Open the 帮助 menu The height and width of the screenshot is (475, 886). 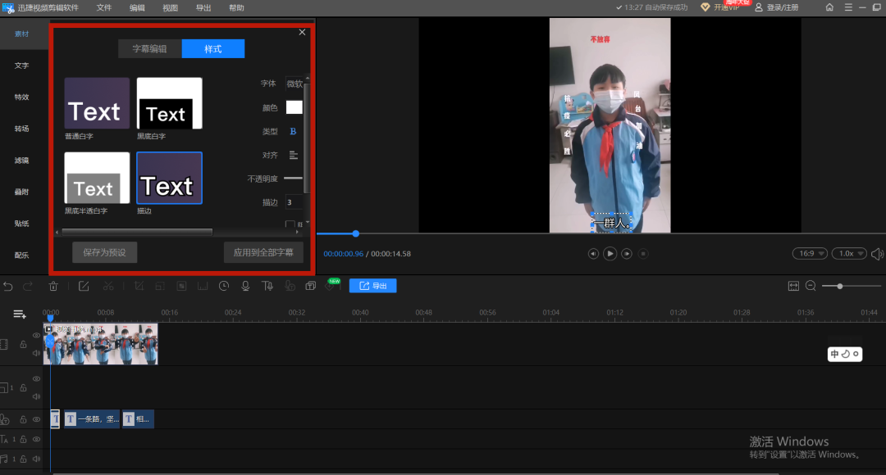236,8
